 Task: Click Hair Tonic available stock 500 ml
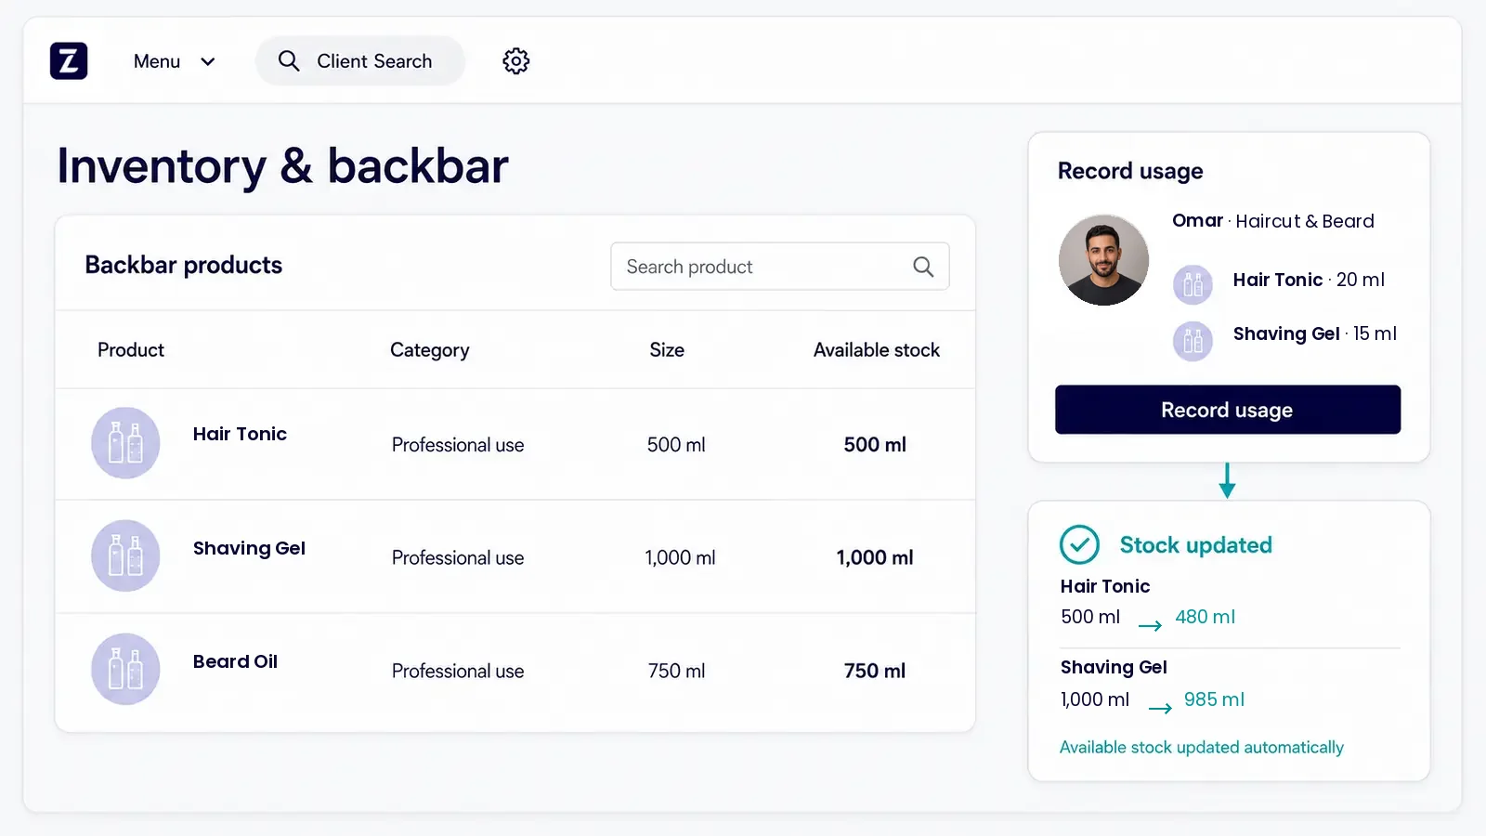(x=875, y=445)
